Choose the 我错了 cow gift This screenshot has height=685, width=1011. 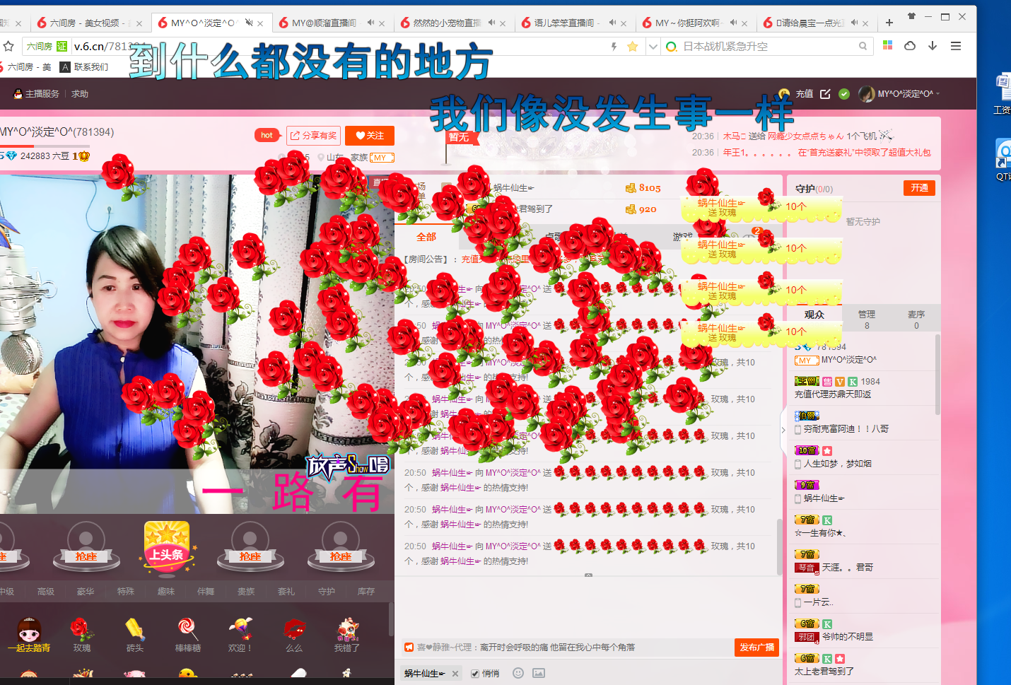346,634
